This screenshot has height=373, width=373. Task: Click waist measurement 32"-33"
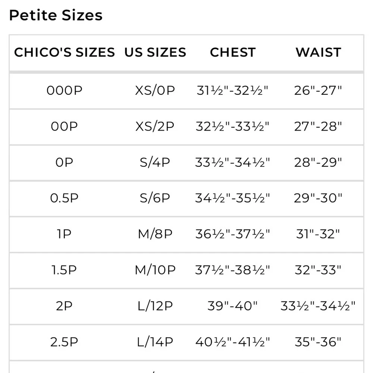click(318, 270)
